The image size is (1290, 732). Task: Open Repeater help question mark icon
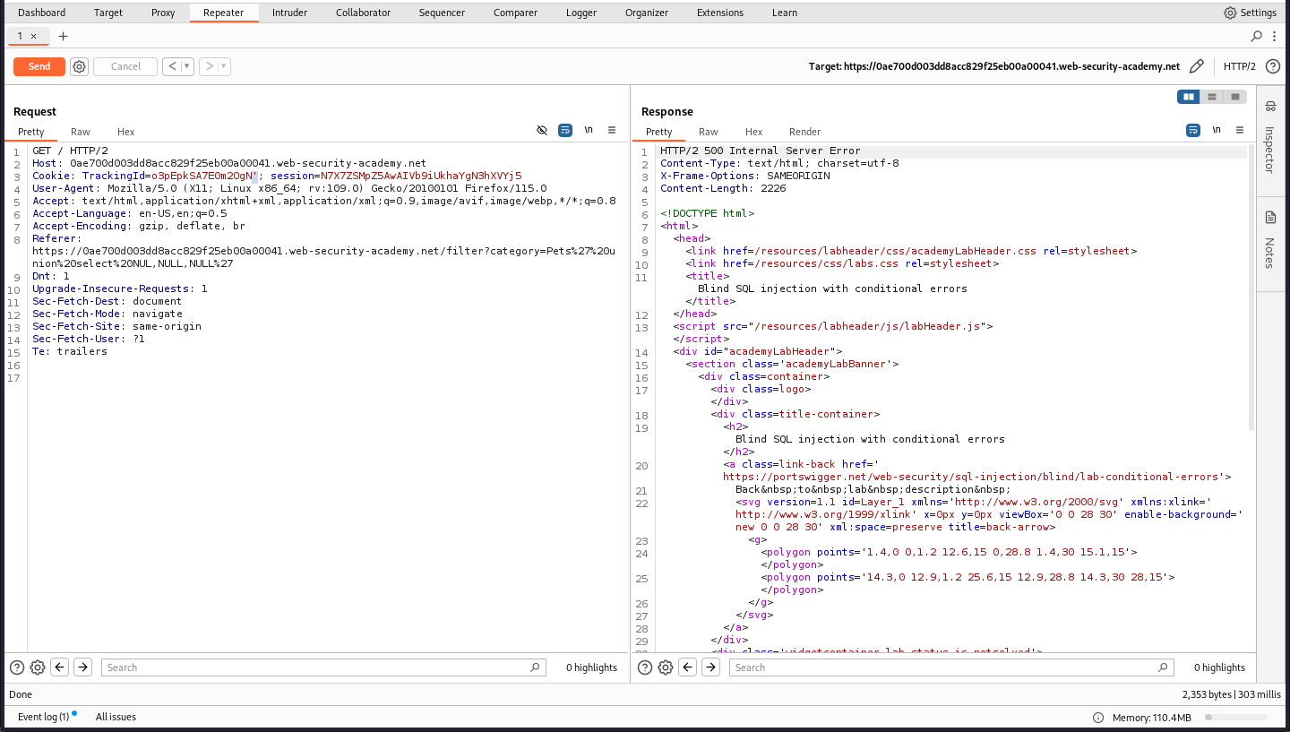(x=1272, y=66)
